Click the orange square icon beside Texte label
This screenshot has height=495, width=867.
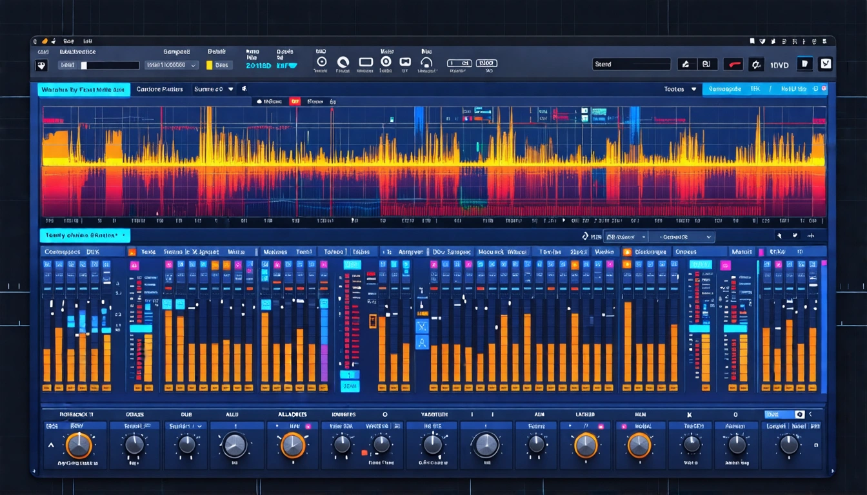pos(132,252)
